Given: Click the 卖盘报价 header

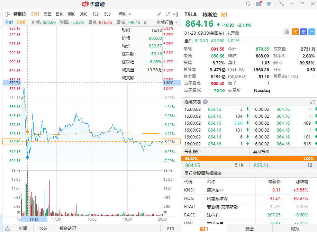Looking at the screenshot, I should coord(261,152).
